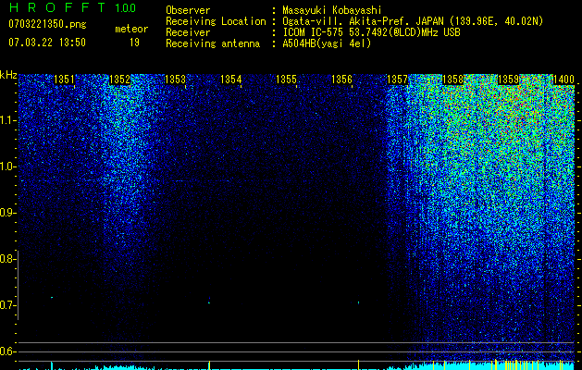582x370 pixels.
Task: Click the 'Observer' field label
Action: point(188,10)
